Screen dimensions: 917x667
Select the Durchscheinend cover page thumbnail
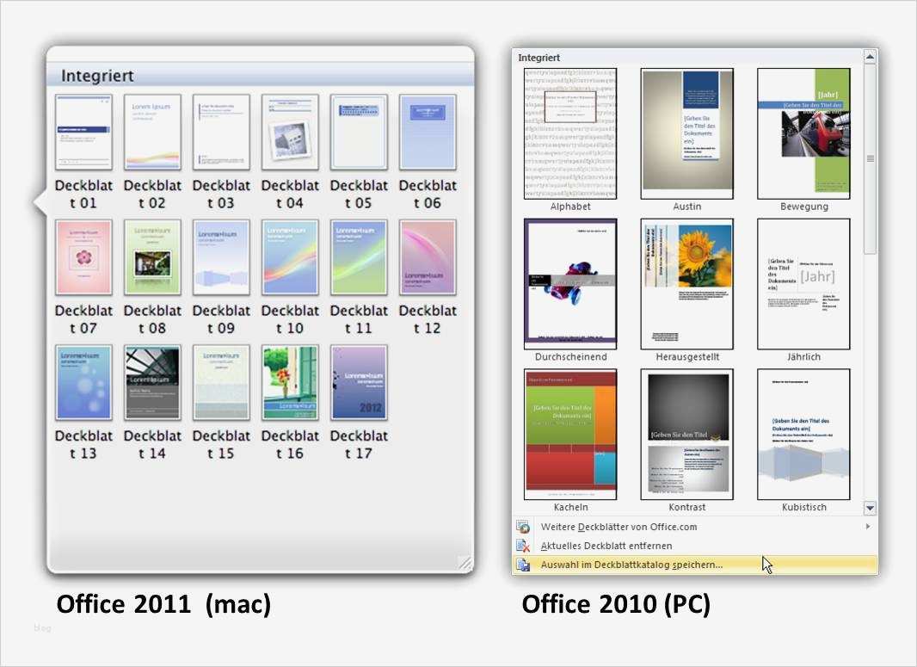570,284
